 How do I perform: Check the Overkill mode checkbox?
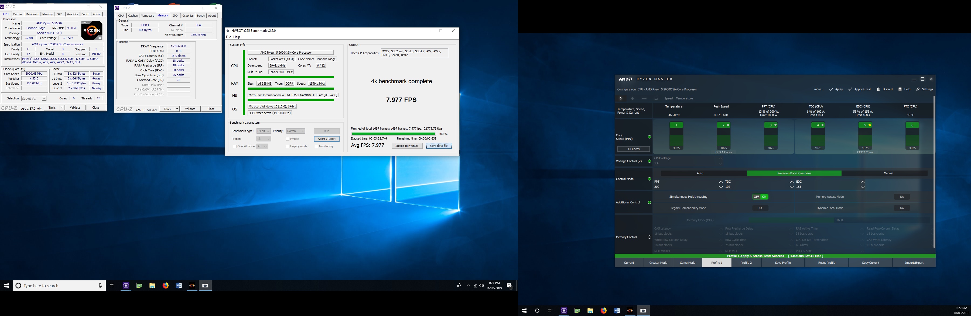click(235, 147)
